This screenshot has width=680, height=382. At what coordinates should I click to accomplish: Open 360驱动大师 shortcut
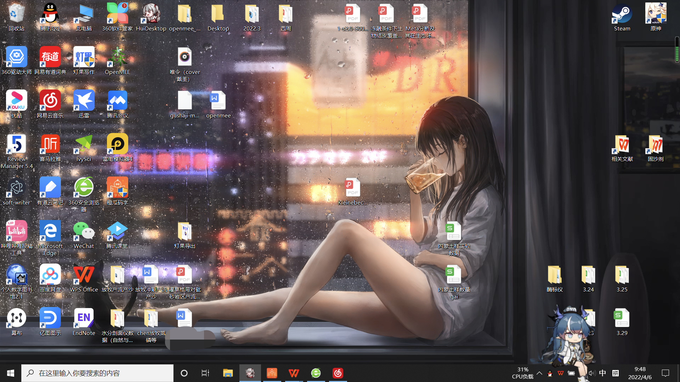pyautogui.click(x=16, y=61)
